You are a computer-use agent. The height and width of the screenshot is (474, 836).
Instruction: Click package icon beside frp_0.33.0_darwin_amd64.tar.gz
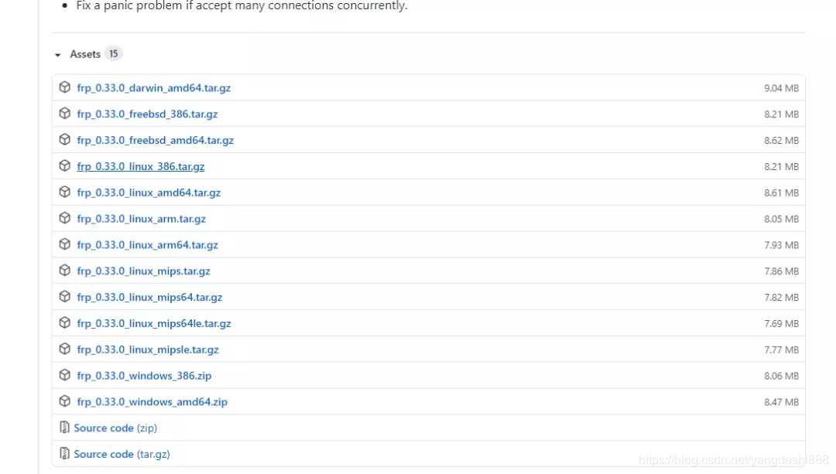point(64,87)
